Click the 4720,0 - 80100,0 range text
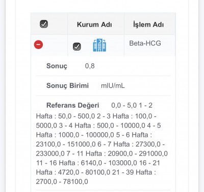 tap(84, 172)
